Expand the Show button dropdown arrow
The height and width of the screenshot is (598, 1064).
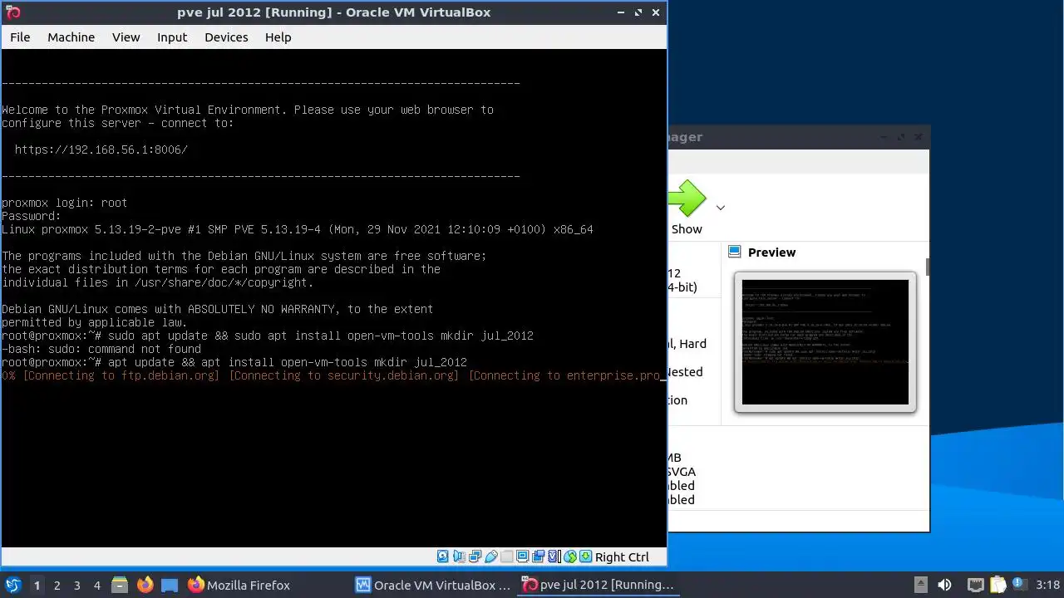coord(720,208)
